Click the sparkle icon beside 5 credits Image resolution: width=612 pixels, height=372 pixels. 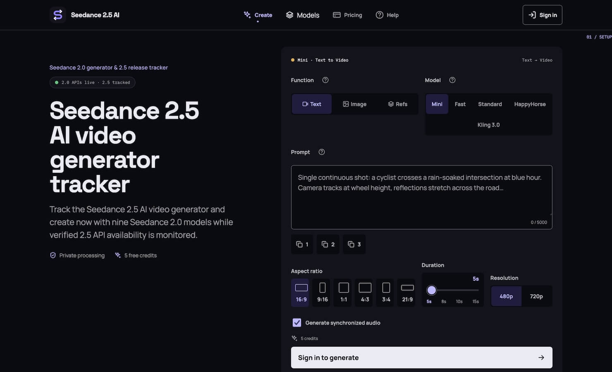coord(294,338)
